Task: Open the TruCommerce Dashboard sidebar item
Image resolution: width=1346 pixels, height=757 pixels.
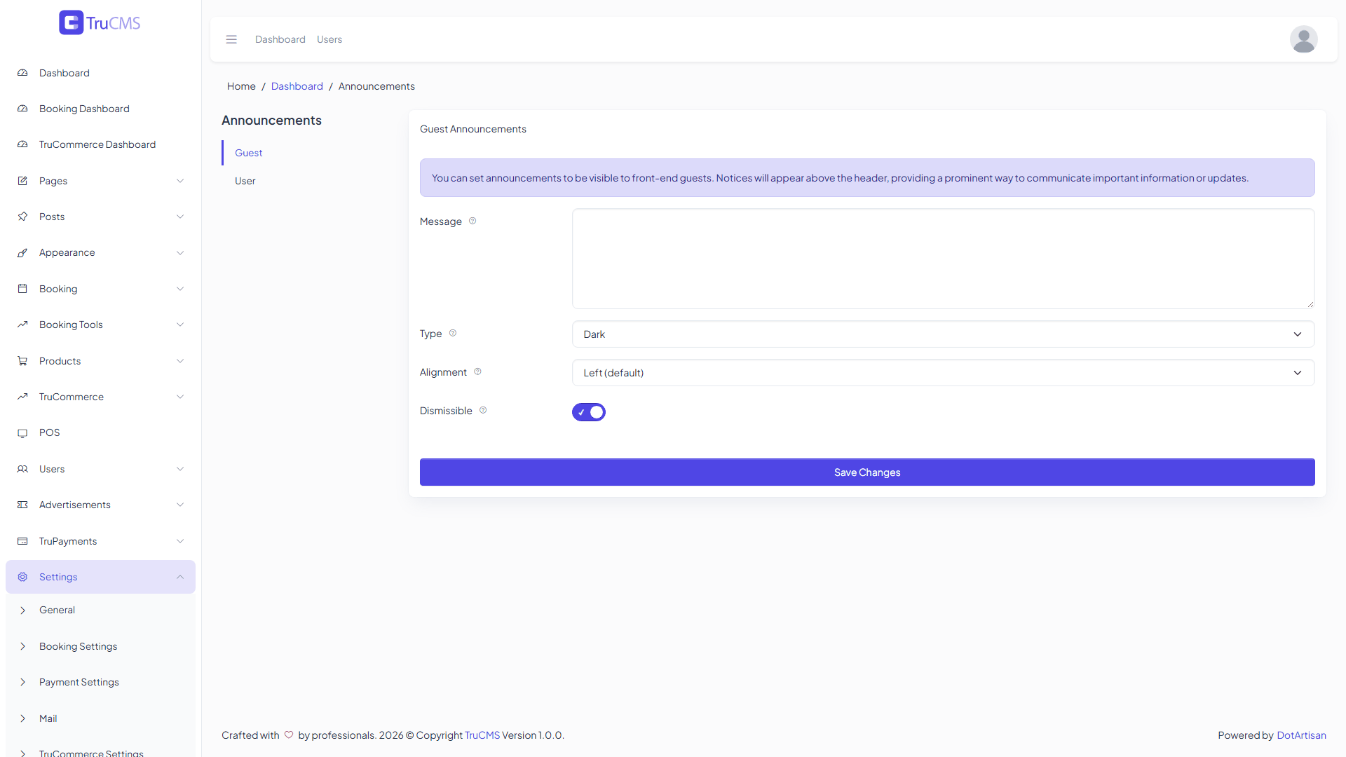Action: click(100, 144)
